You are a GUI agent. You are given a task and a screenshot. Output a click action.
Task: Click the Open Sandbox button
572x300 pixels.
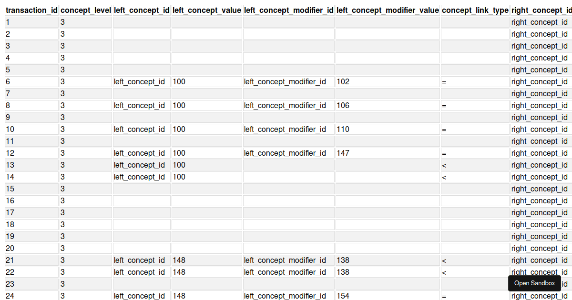pos(534,283)
